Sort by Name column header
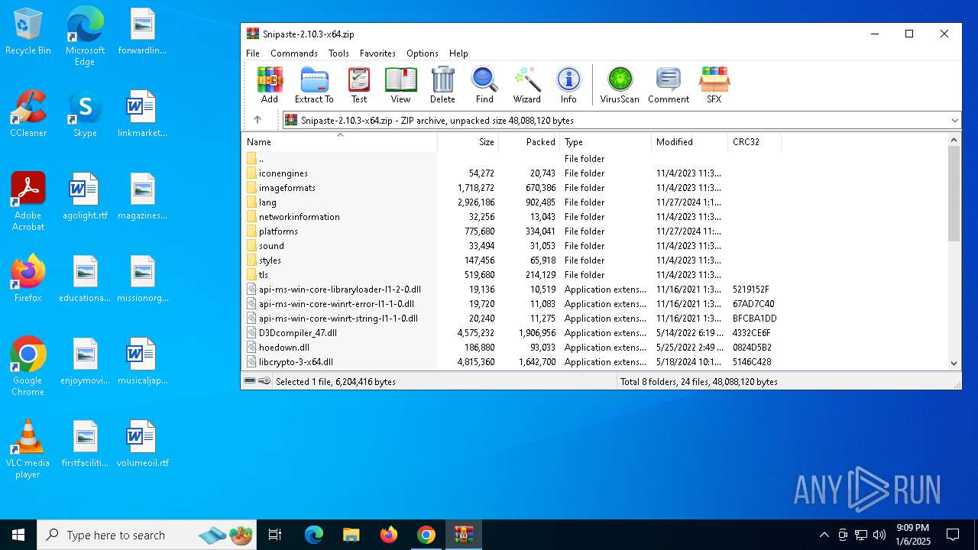 340,142
